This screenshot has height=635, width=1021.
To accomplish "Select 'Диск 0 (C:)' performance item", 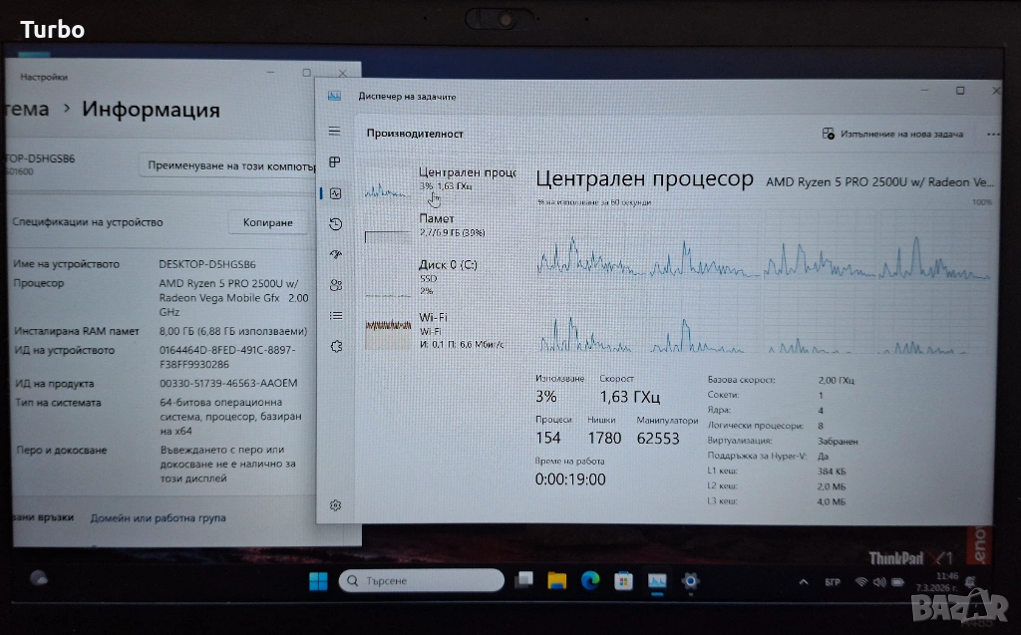I will tap(440, 276).
